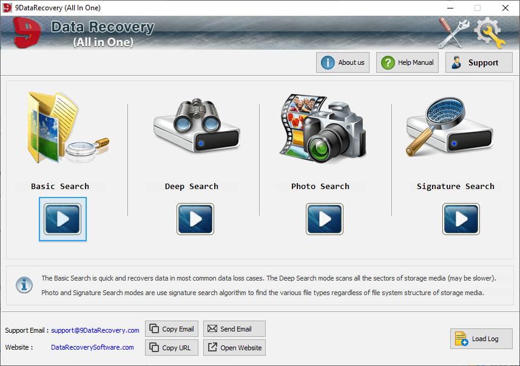
Task: Click the Support Email label text
Action: point(27,330)
